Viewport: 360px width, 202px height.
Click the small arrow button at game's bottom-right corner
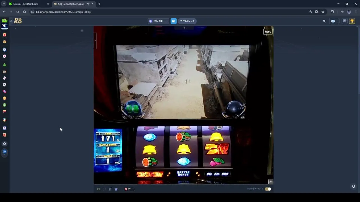271,182
